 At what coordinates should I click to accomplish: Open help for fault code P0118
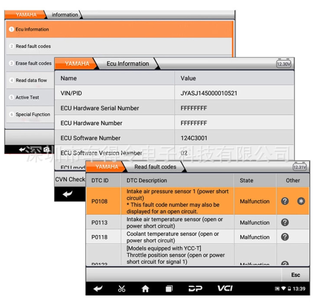(x=285, y=237)
